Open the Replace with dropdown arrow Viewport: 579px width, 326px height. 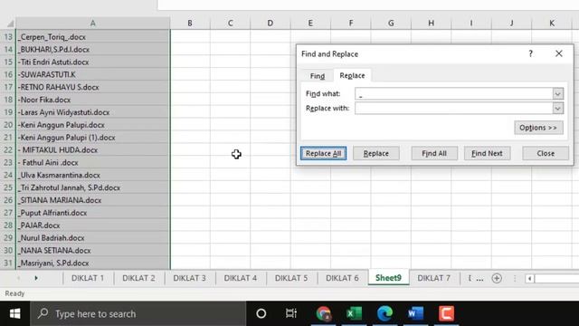click(x=558, y=109)
